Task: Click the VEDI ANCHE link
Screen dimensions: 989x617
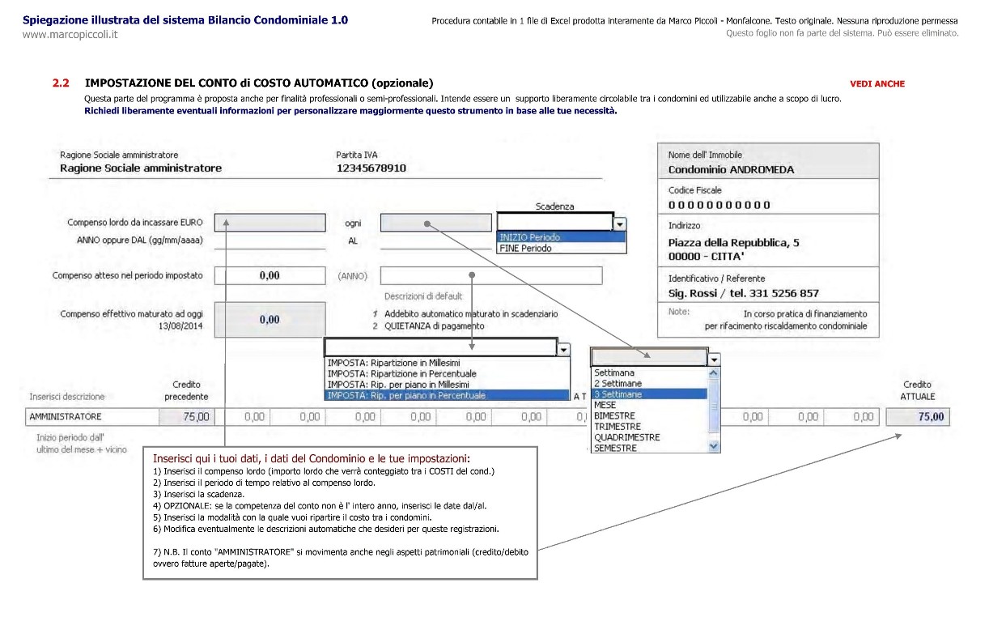Action: point(877,83)
